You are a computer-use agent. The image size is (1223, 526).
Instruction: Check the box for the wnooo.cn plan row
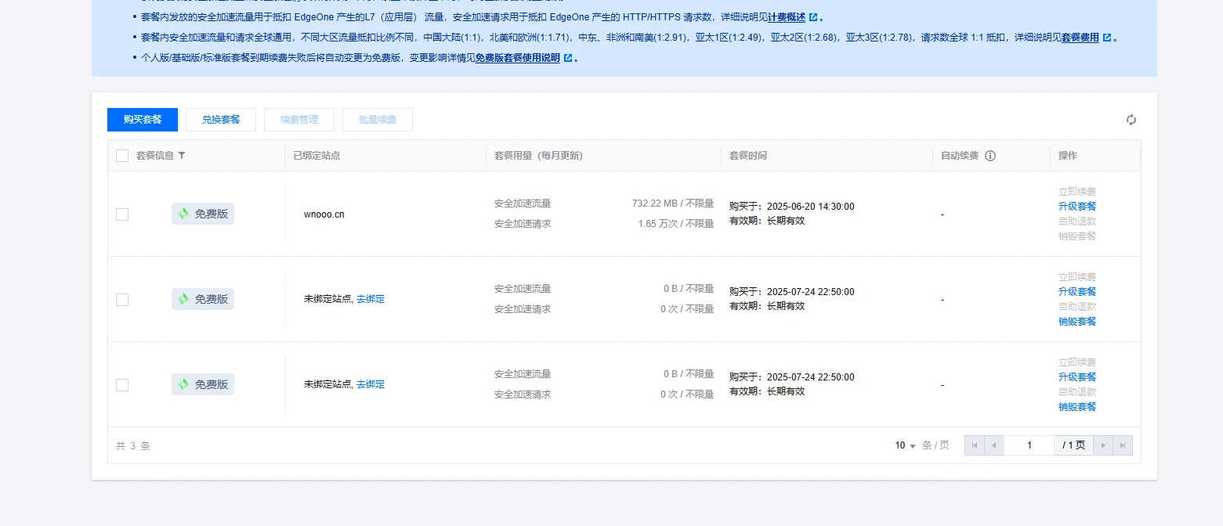(x=122, y=214)
